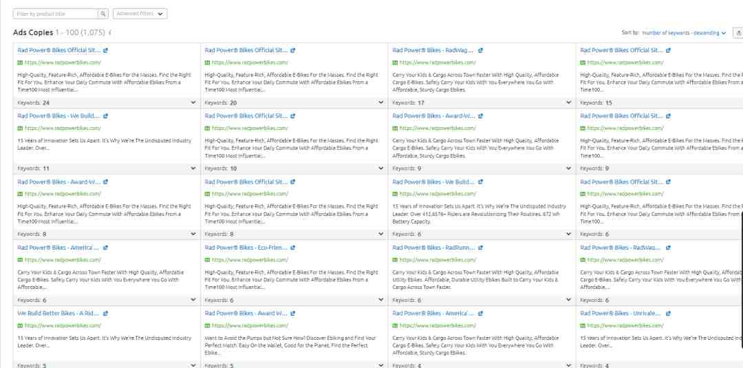Open 'Rad Power® Bikes - RadRunn...' ad title
The width and height of the screenshot is (743, 368).
(433, 248)
